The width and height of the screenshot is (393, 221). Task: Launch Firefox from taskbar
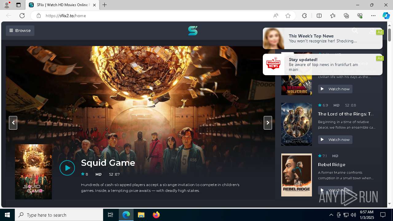pyautogui.click(x=156, y=215)
